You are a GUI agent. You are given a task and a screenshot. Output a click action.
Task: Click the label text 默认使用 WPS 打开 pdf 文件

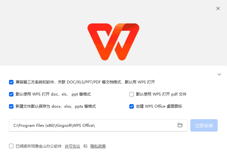tap(161, 94)
